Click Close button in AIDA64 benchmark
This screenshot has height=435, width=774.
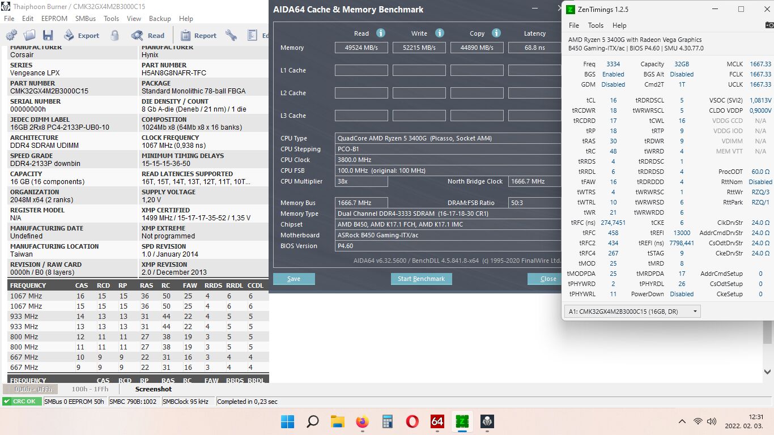coord(544,279)
